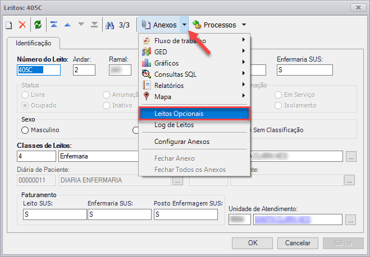Viewport: 370px width, 257px height.
Task: Open Consultas SQL submenu
Action: 194,74
